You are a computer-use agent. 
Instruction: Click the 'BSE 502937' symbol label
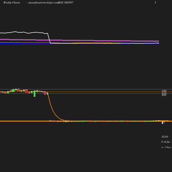coord(66,2)
